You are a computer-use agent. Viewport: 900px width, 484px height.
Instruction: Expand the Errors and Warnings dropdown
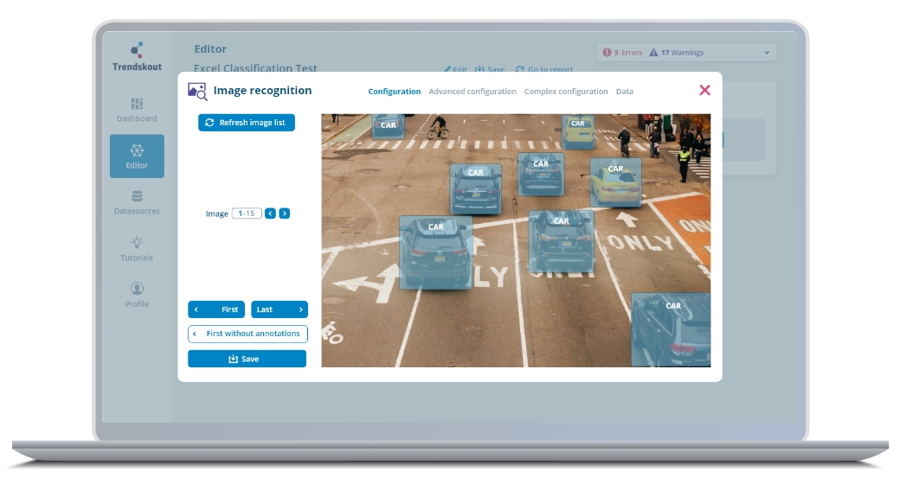click(767, 53)
